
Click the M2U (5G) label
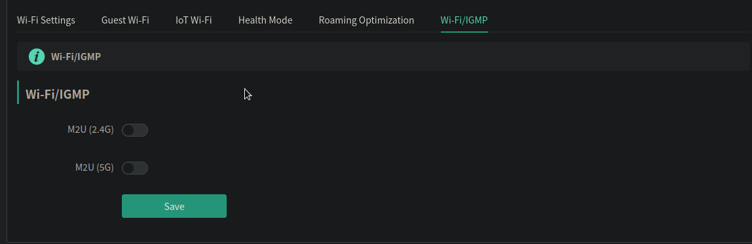click(94, 167)
